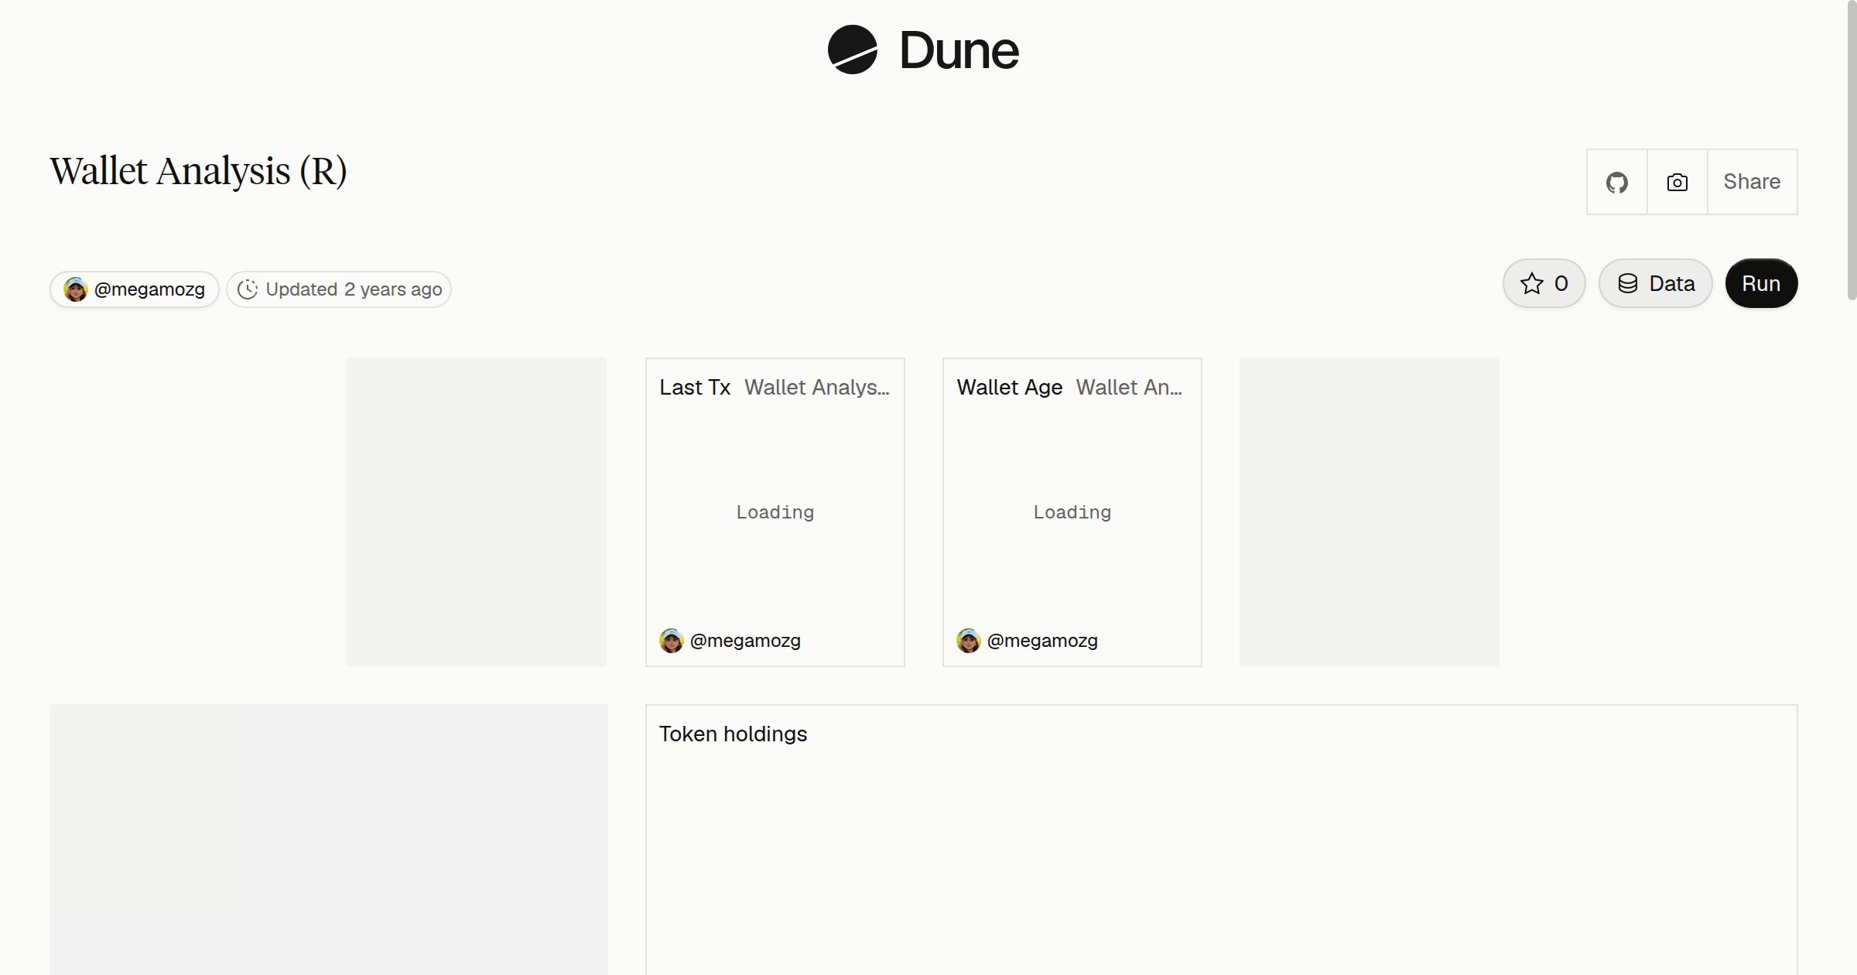1857x975 pixels.
Task: Click the megamozg avatar under title
Action: (76, 289)
